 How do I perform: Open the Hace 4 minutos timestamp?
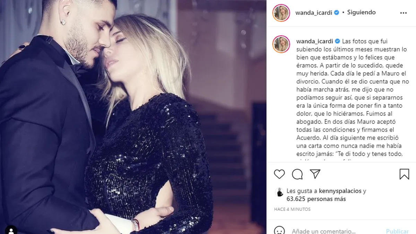point(292,209)
